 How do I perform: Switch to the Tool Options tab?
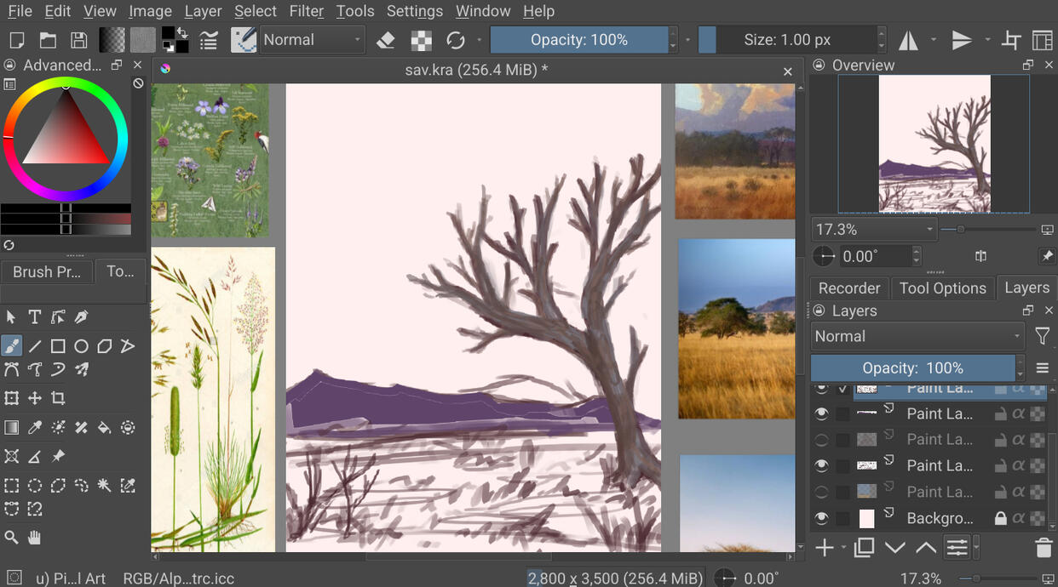pos(942,288)
